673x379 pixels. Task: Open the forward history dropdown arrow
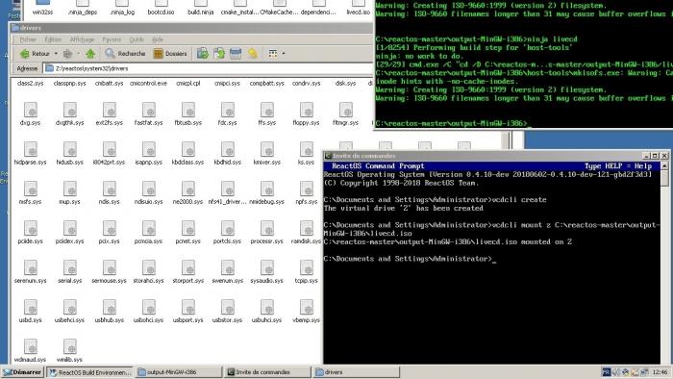(x=78, y=54)
